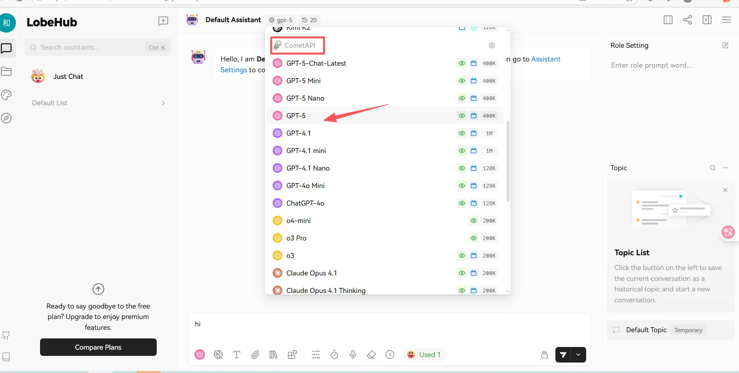Open the voice input microphone icon

click(353, 354)
